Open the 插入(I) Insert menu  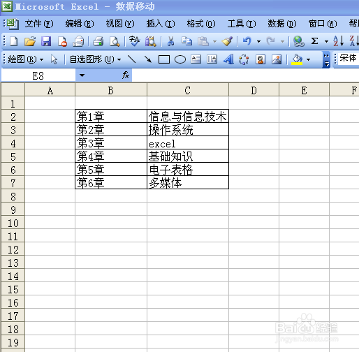point(161,24)
